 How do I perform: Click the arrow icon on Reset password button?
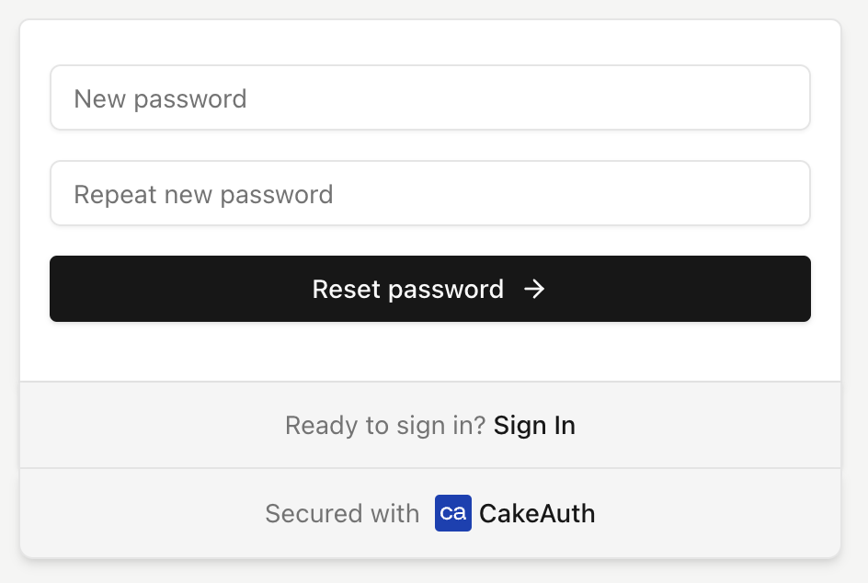pos(534,289)
